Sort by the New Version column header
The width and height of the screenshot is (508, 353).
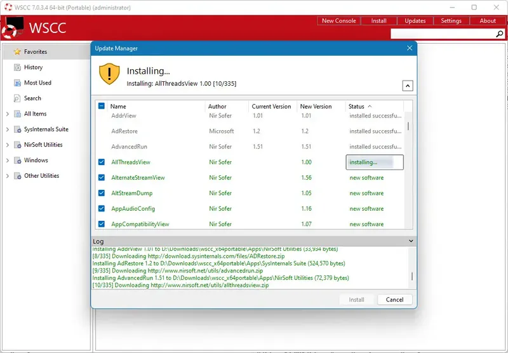pos(321,106)
